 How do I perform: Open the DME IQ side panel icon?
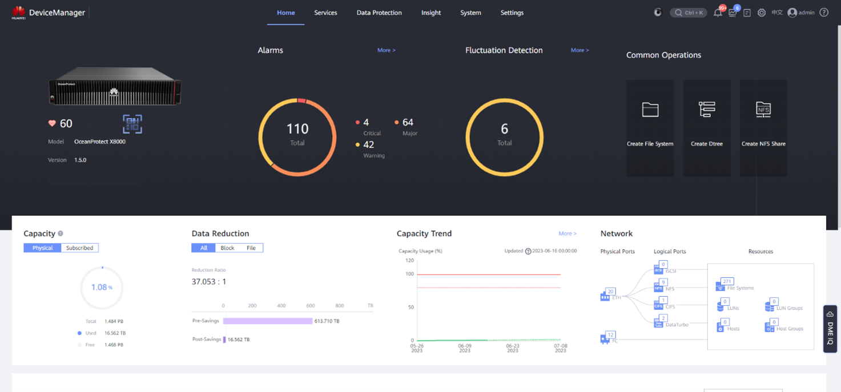click(830, 329)
